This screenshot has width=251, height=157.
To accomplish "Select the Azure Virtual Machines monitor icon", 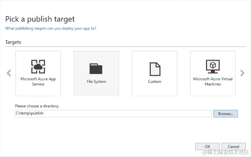I will point(213,66).
